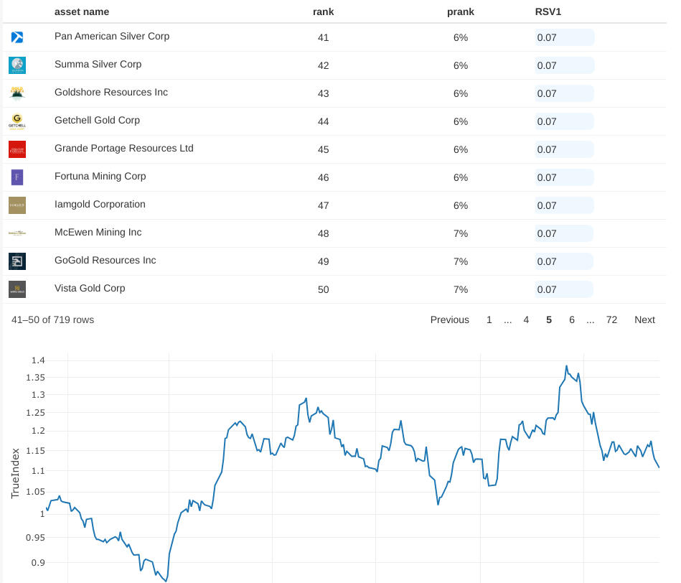Go to the Previous page of results
This screenshot has width=681, height=583.
coord(450,320)
